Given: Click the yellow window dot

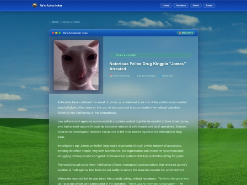Looking at the screenshot, I should [x=56, y=33].
